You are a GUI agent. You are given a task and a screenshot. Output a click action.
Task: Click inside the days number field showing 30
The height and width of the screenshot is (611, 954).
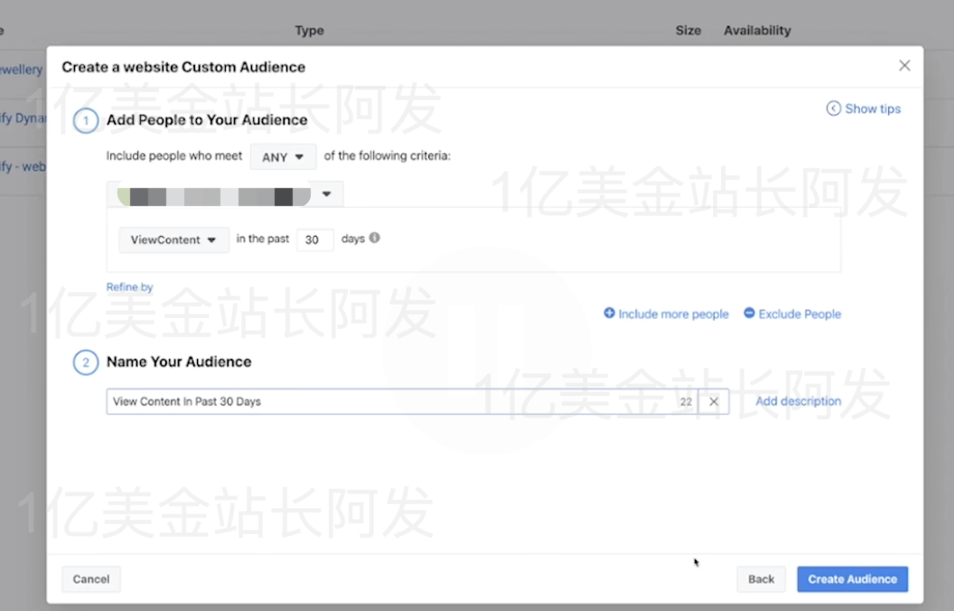click(x=314, y=239)
